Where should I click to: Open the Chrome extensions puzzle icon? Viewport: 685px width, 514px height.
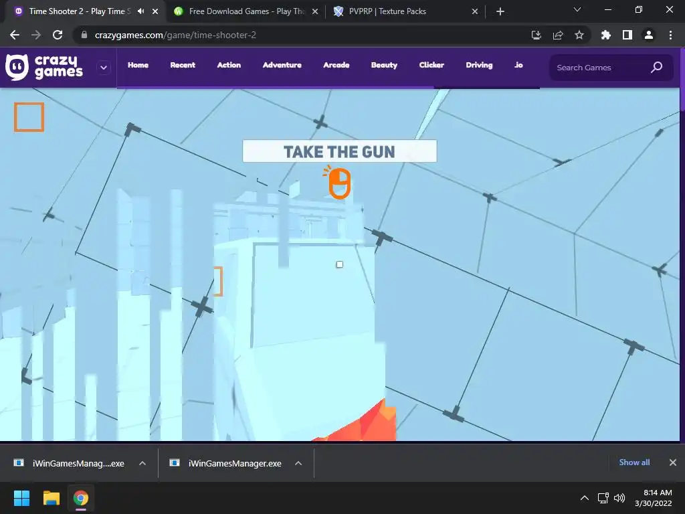[606, 35]
